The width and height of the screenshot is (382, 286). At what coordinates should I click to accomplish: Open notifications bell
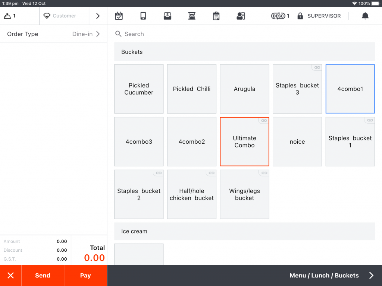365,16
